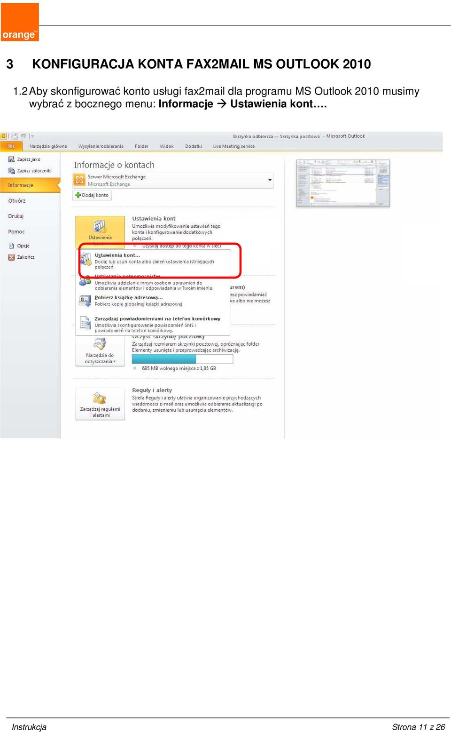
Task: Click the Orange logo on the page
Action: [20, 23]
